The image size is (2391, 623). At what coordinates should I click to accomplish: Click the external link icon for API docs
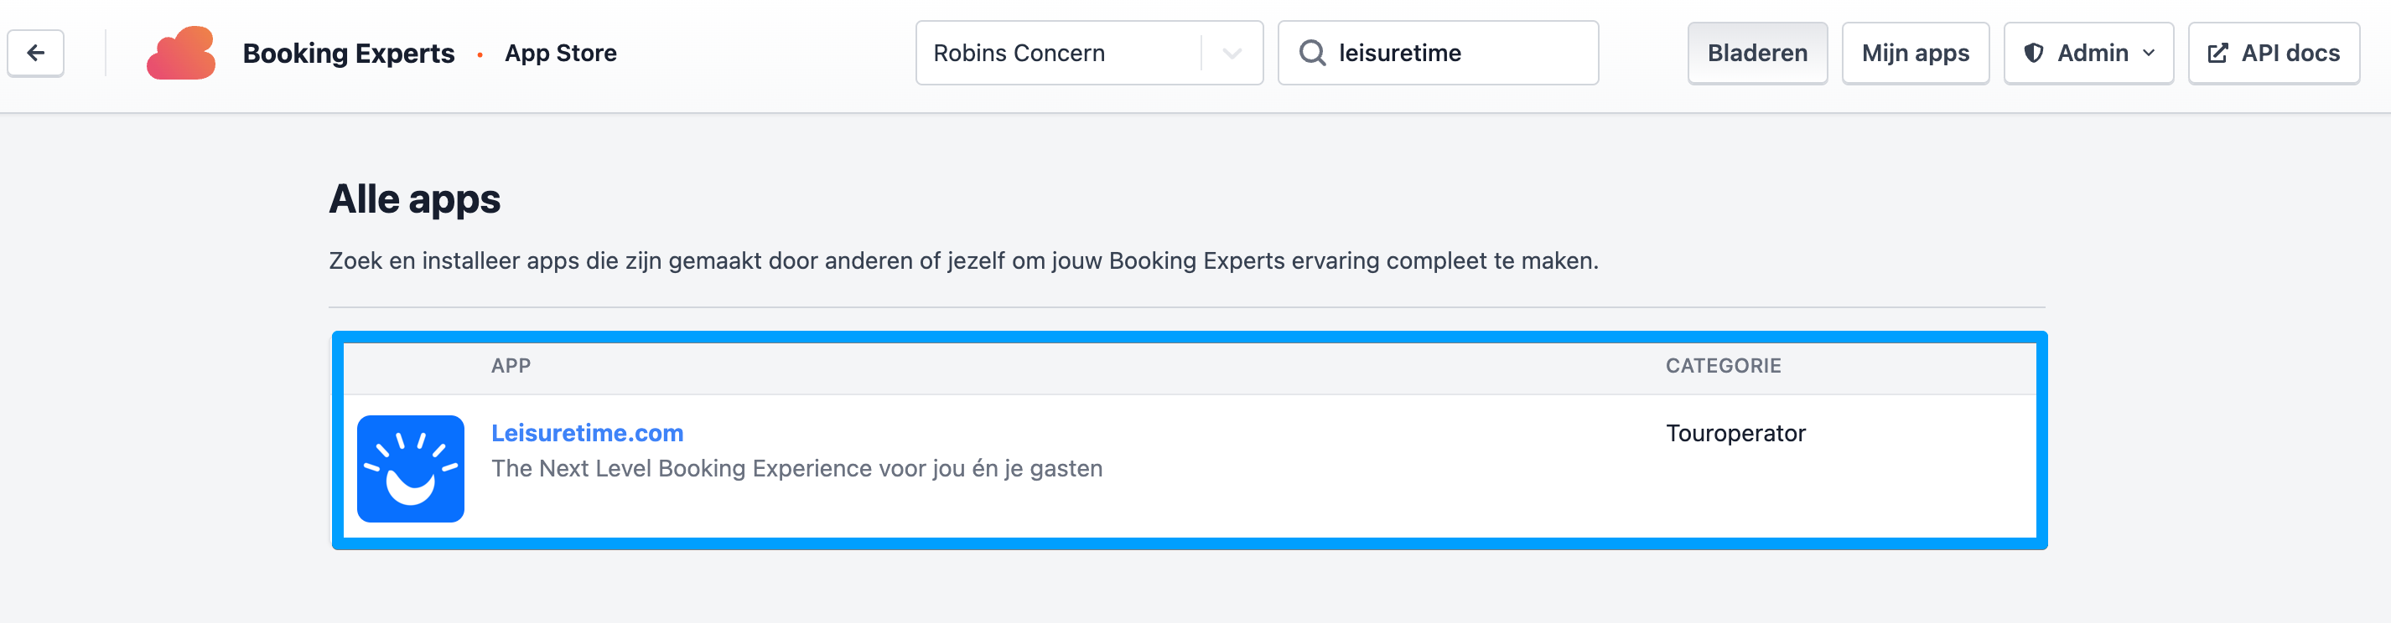(2217, 53)
